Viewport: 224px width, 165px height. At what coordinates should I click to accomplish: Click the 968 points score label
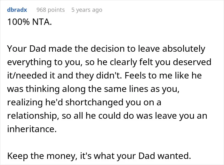pos(51,10)
